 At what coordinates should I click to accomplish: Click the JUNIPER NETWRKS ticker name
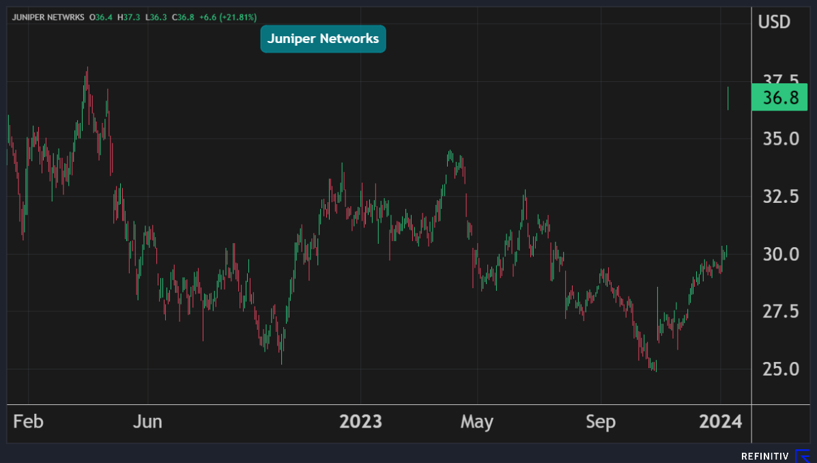tap(48, 16)
